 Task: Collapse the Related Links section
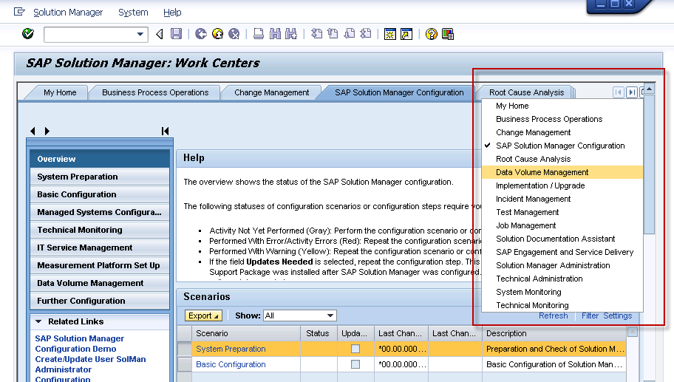click(38, 321)
